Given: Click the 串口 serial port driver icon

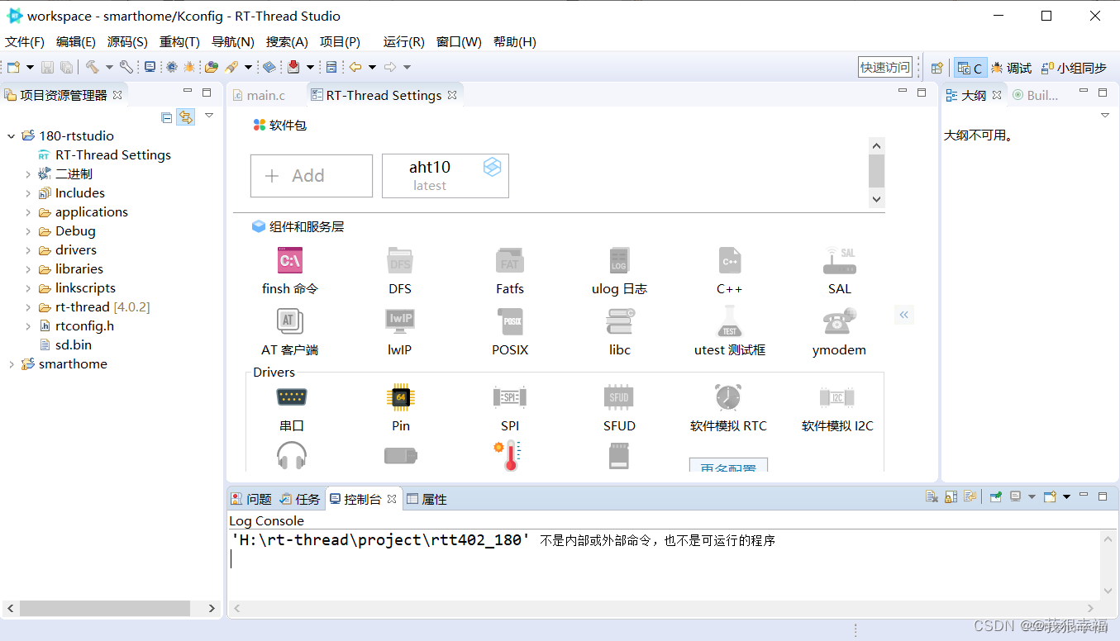Looking at the screenshot, I should coord(292,397).
